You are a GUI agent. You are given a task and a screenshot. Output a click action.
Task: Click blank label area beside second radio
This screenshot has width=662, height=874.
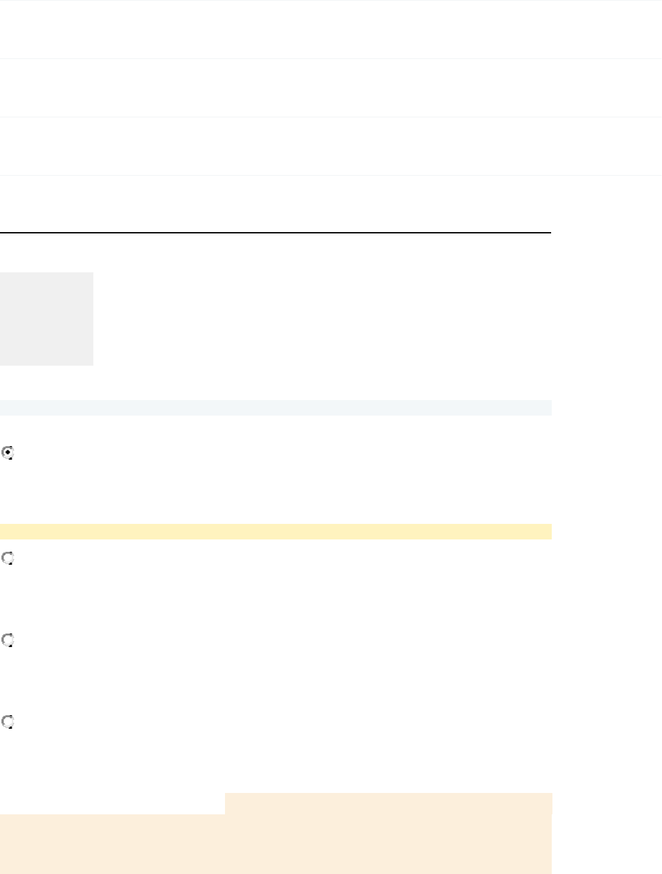130,558
